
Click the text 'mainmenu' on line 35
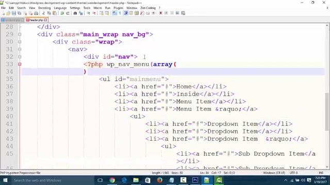pyautogui.click(x=145, y=79)
